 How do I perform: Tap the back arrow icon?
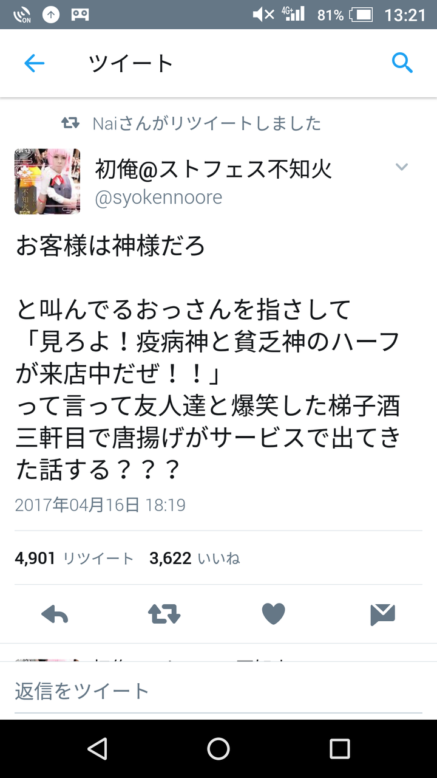(x=35, y=63)
